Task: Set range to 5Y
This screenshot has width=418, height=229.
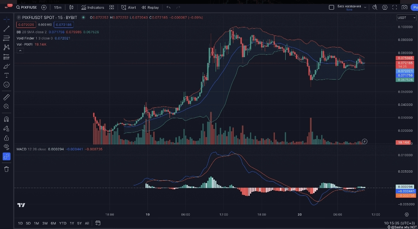Action: (x=79, y=223)
